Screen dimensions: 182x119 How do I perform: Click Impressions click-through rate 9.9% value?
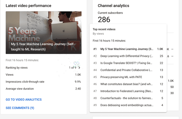tap(78, 82)
